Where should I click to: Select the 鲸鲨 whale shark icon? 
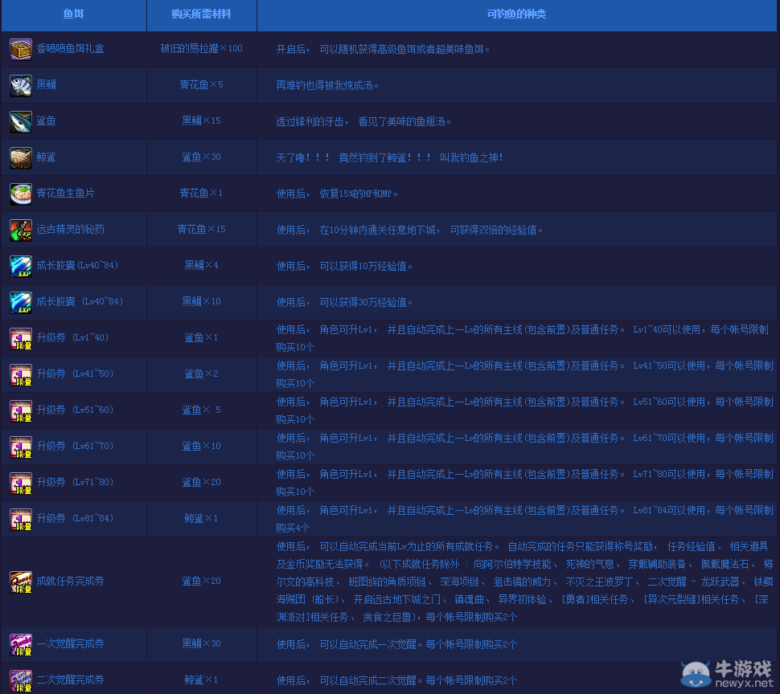pyautogui.click(x=21, y=157)
